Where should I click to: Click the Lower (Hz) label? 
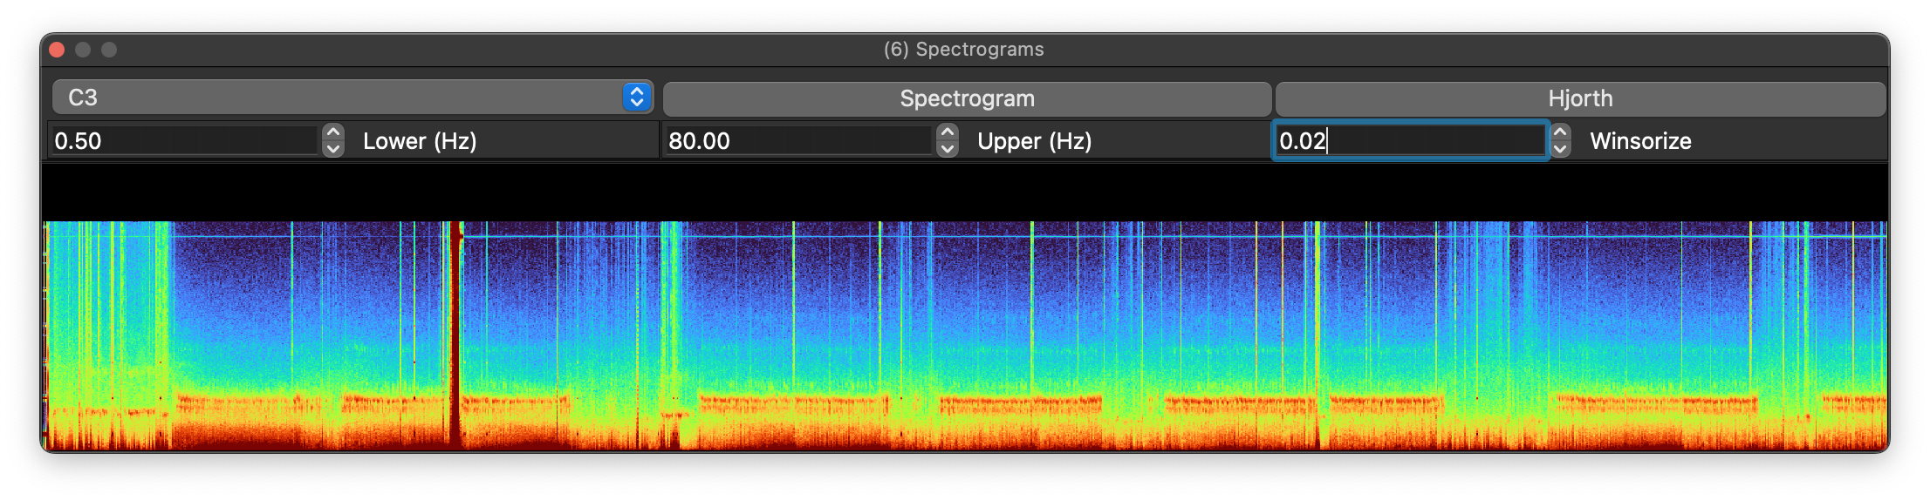[420, 141]
